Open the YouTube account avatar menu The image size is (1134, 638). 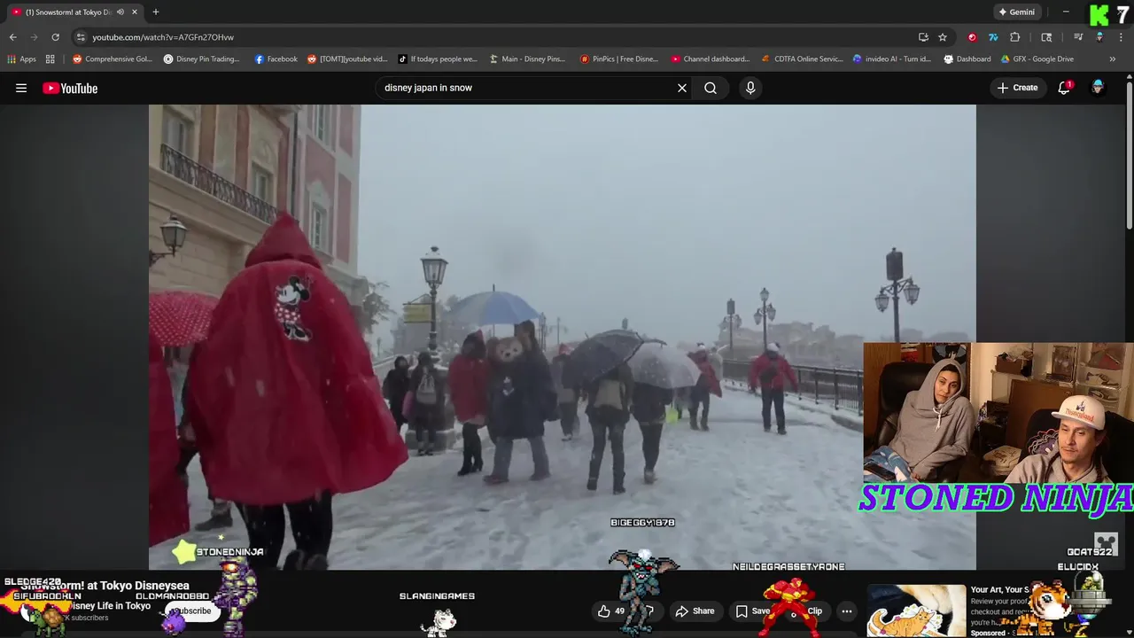[x=1098, y=88]
